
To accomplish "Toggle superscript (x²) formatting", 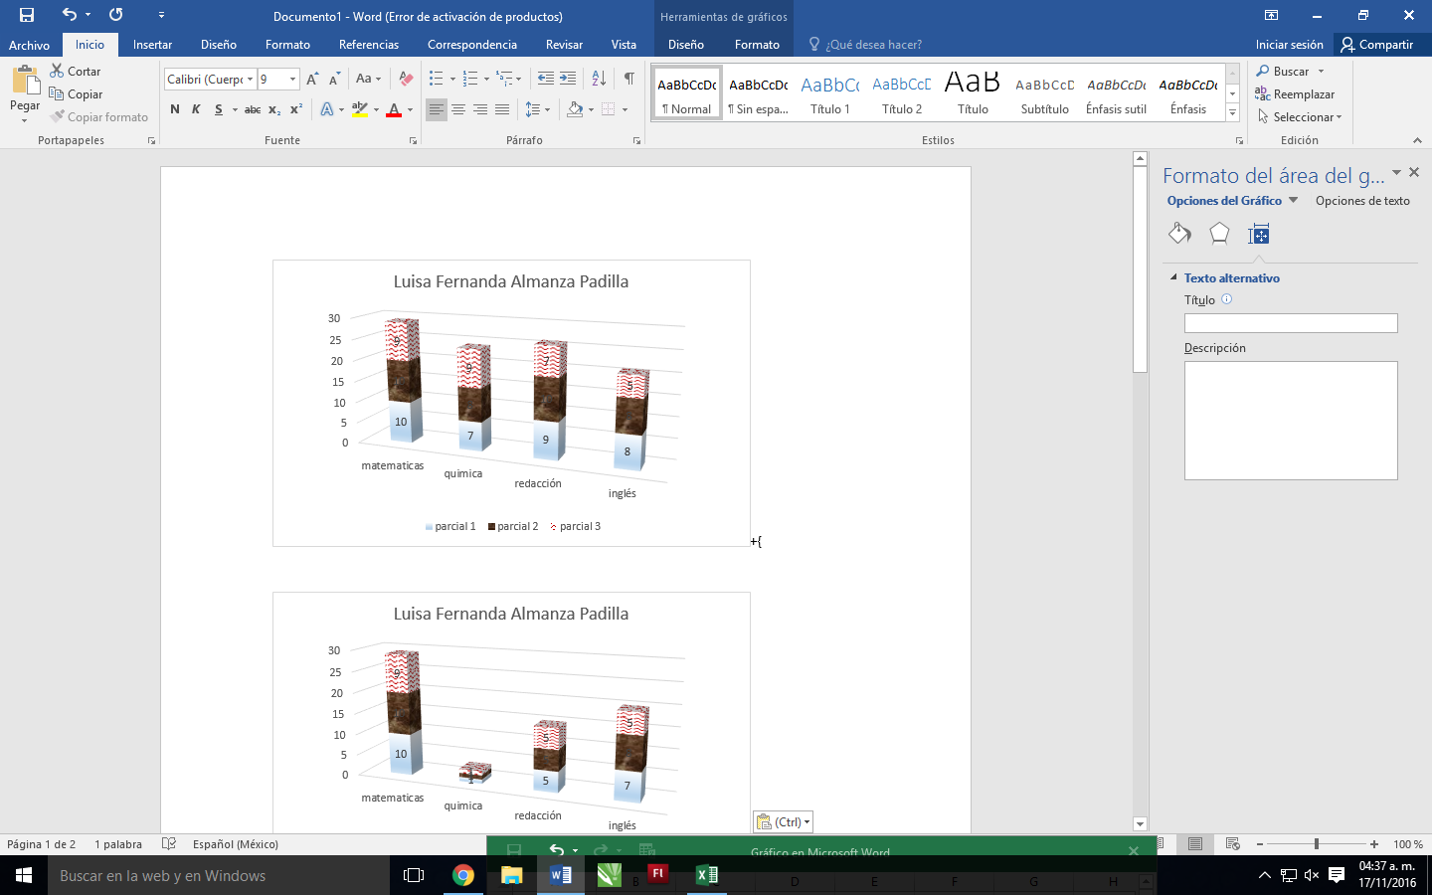I will pos(294,109).
